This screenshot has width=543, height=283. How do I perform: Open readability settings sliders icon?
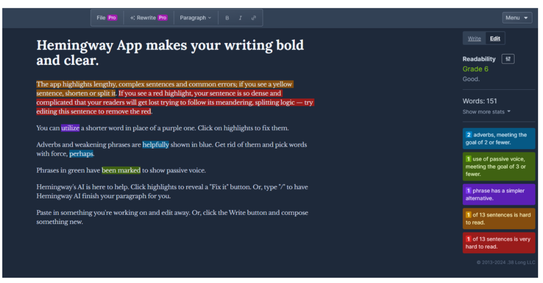[508, 59]
